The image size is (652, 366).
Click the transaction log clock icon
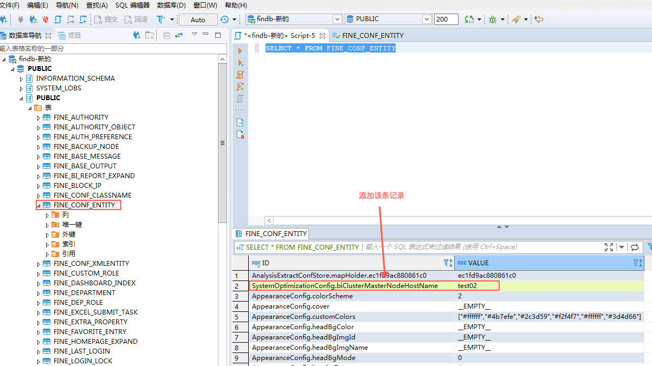tap(225, 19)
